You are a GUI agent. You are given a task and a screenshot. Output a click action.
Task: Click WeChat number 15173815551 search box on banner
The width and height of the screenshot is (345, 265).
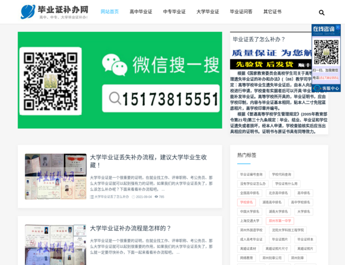(161, 99)
